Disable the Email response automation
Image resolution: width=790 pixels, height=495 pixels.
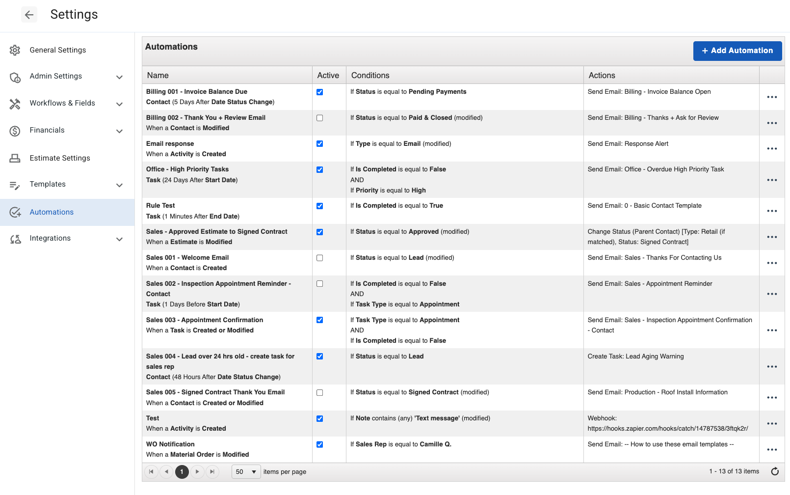pos(320,143)
